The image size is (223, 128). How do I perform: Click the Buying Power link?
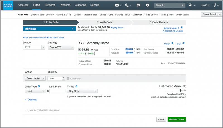(117, 28)
